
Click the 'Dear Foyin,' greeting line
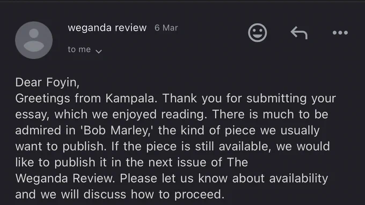coord(47,82)
